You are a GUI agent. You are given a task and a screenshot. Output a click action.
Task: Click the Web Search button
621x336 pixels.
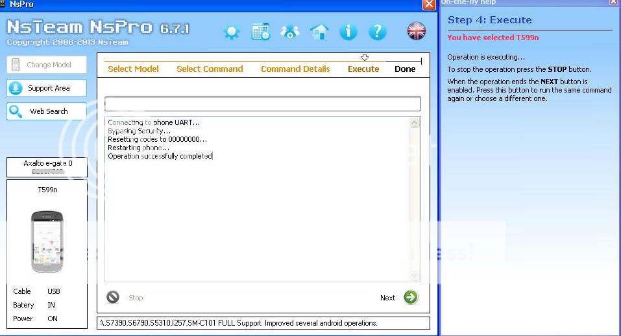pos(47,111)
